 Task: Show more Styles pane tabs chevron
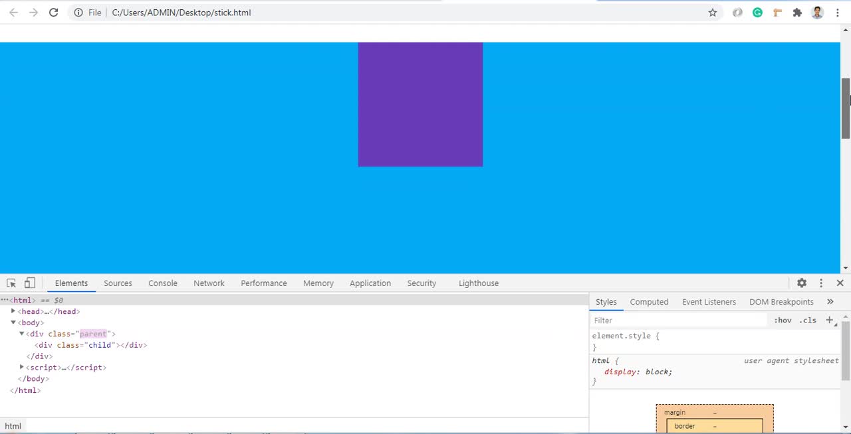tap(830, 302)
